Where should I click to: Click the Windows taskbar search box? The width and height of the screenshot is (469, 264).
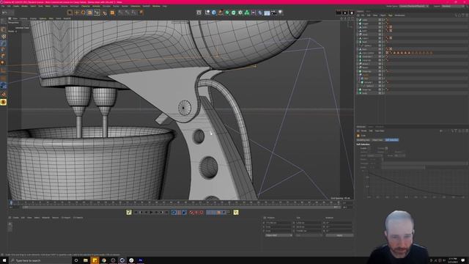[x=40, y=261]
